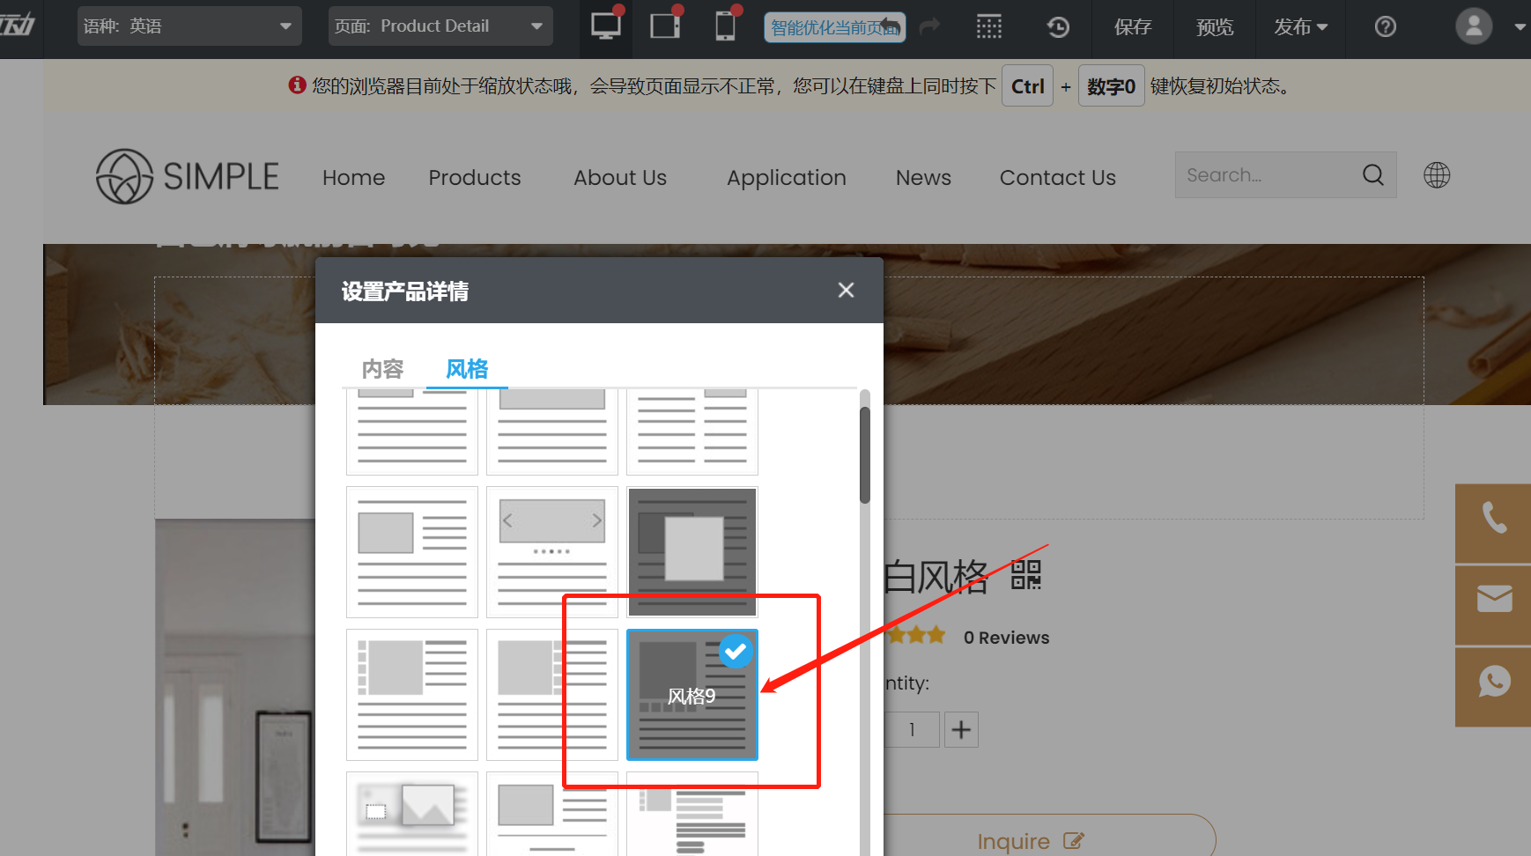Switch to mobile phone preview icon

pyautogui.click(x=725, y=26)
